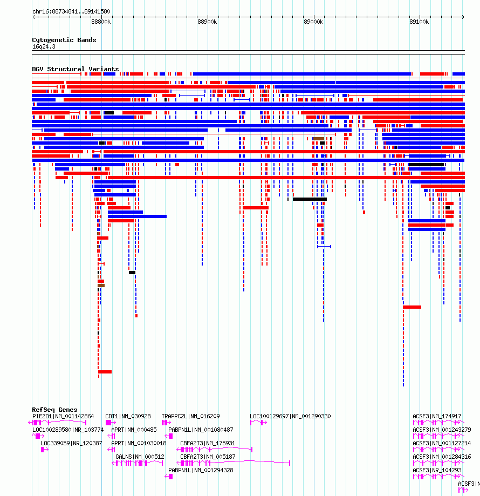Image resolution: width=480 pixels, height=496 pixels.
Task: Click the LOC100129697|NM_001290330 gene label
Action: click(x=290, y=416)
